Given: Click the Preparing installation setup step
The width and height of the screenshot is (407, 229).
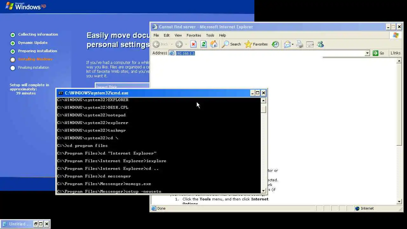Looking at the screenshot, I should [38, 51].
